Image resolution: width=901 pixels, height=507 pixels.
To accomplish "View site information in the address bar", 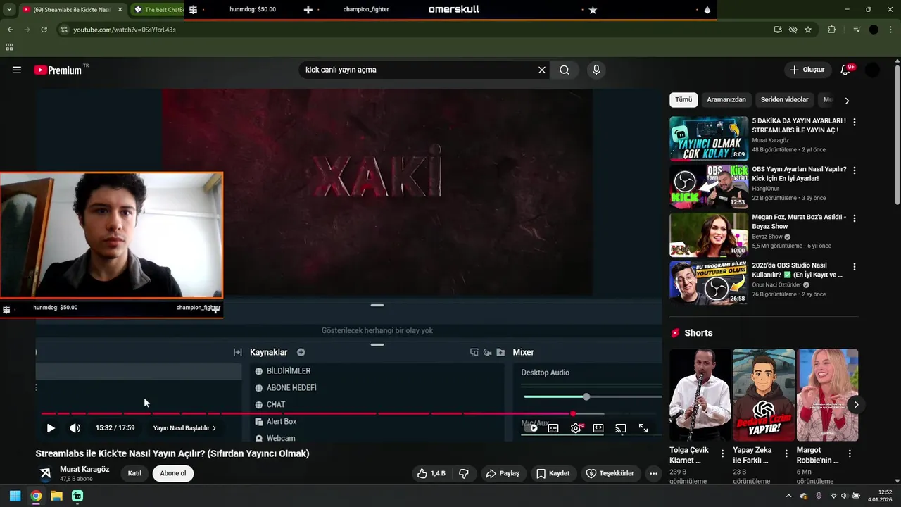I will coord(64,30).
